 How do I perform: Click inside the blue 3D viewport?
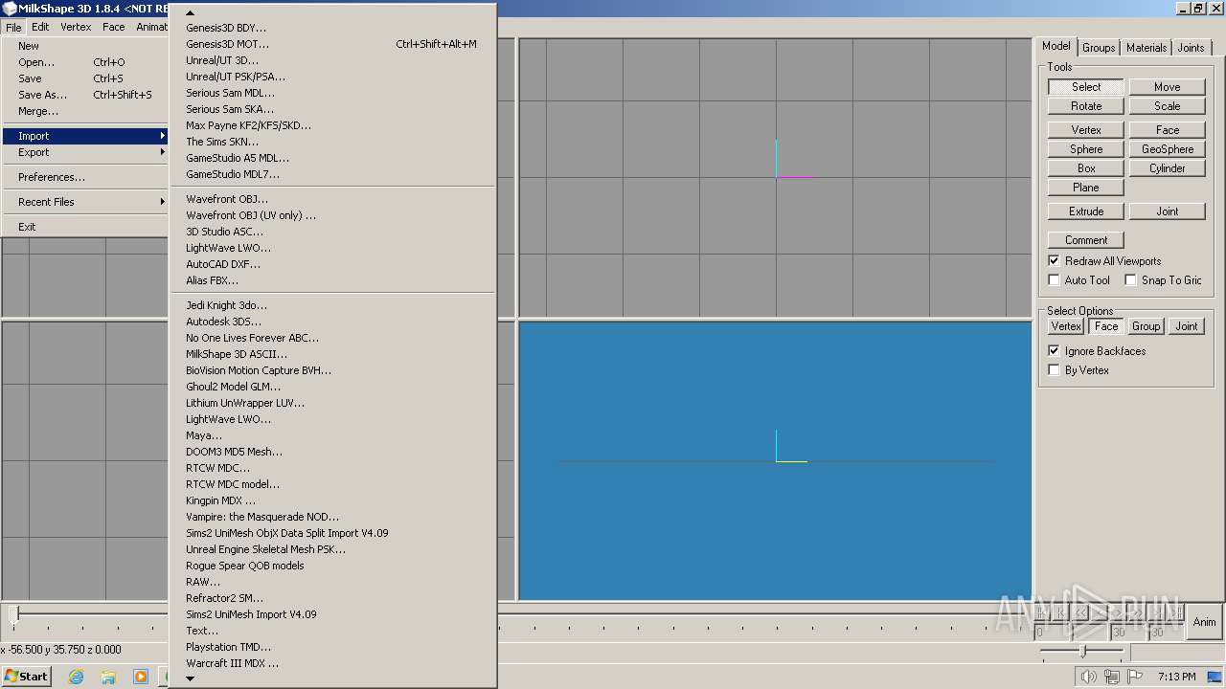[775, 460]
